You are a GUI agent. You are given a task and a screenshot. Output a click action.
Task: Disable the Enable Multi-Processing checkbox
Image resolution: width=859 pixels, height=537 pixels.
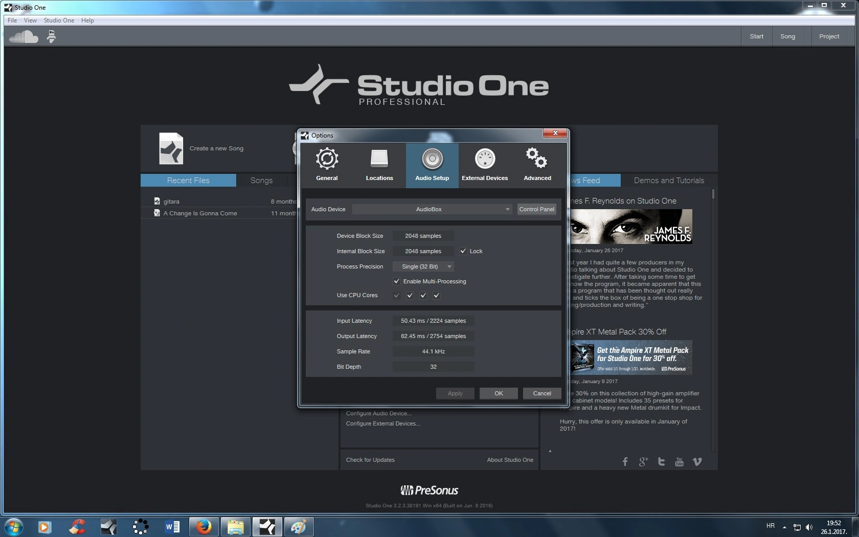(x=396, y=281)
